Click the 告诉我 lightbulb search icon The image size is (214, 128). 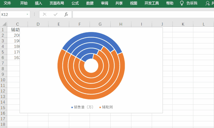point(182,3)
